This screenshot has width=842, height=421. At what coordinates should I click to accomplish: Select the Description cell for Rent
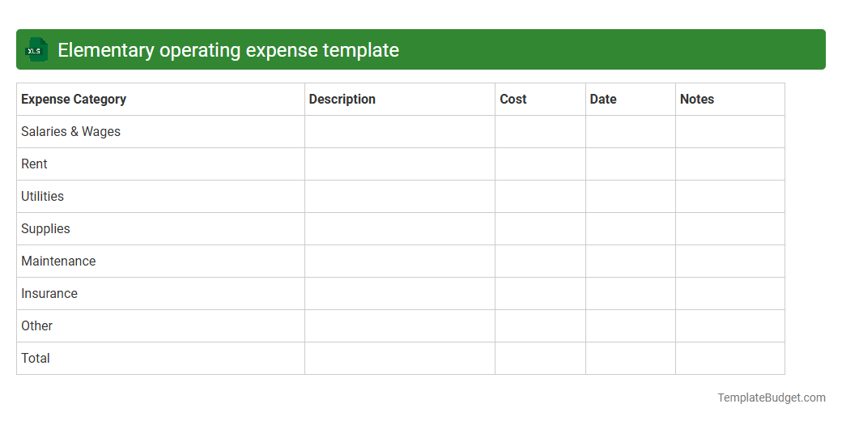tap(400, 164)
